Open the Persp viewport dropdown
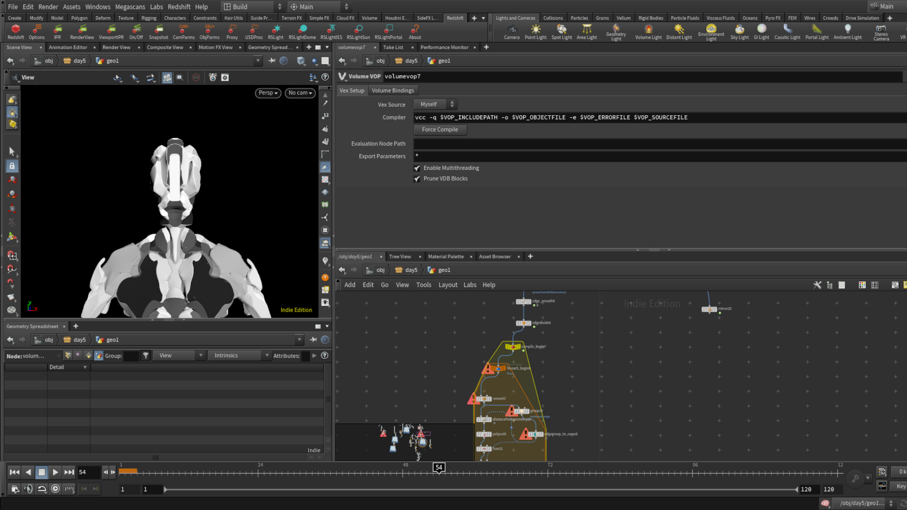The image size is (907, 510). pyautogui.click(x=268, y=93)
